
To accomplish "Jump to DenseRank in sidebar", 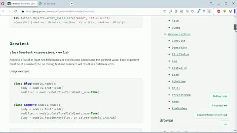I will (x=179, y=48).
